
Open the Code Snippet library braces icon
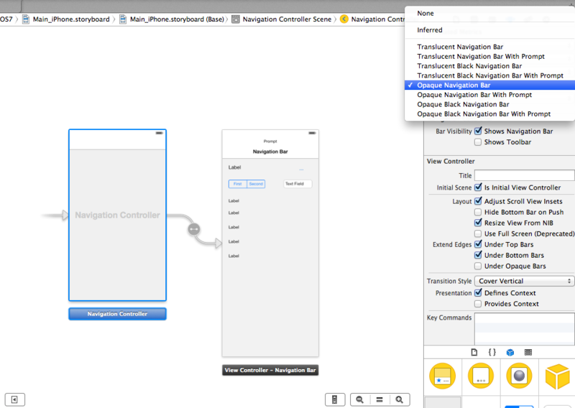tap(492, 352)
